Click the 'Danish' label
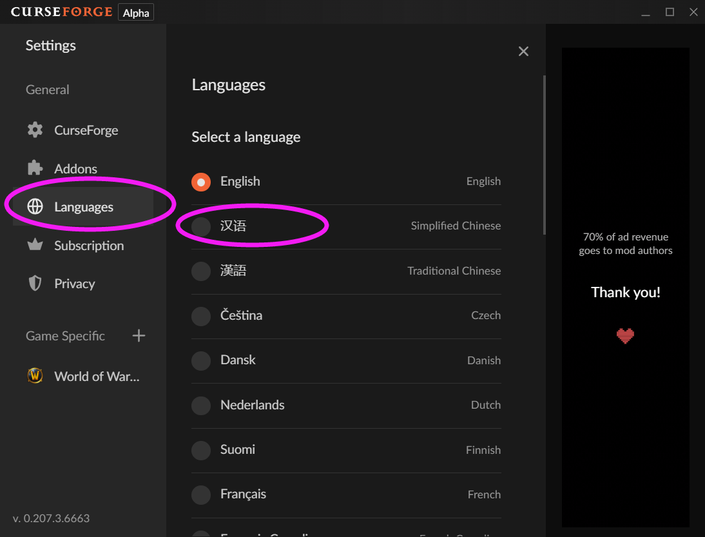 pyautogui.click(x=484, y=360)
